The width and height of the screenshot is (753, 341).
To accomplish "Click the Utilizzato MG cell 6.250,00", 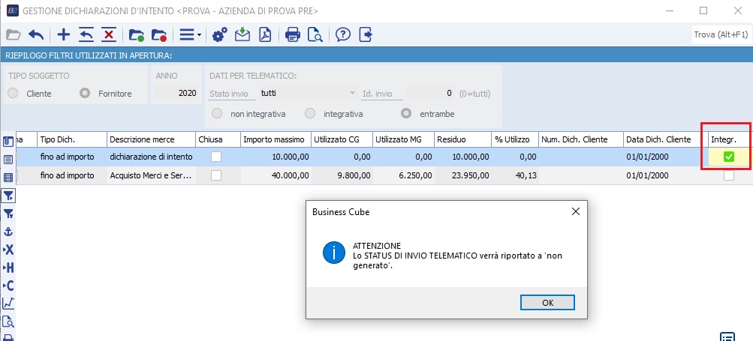I will (403, 175).
